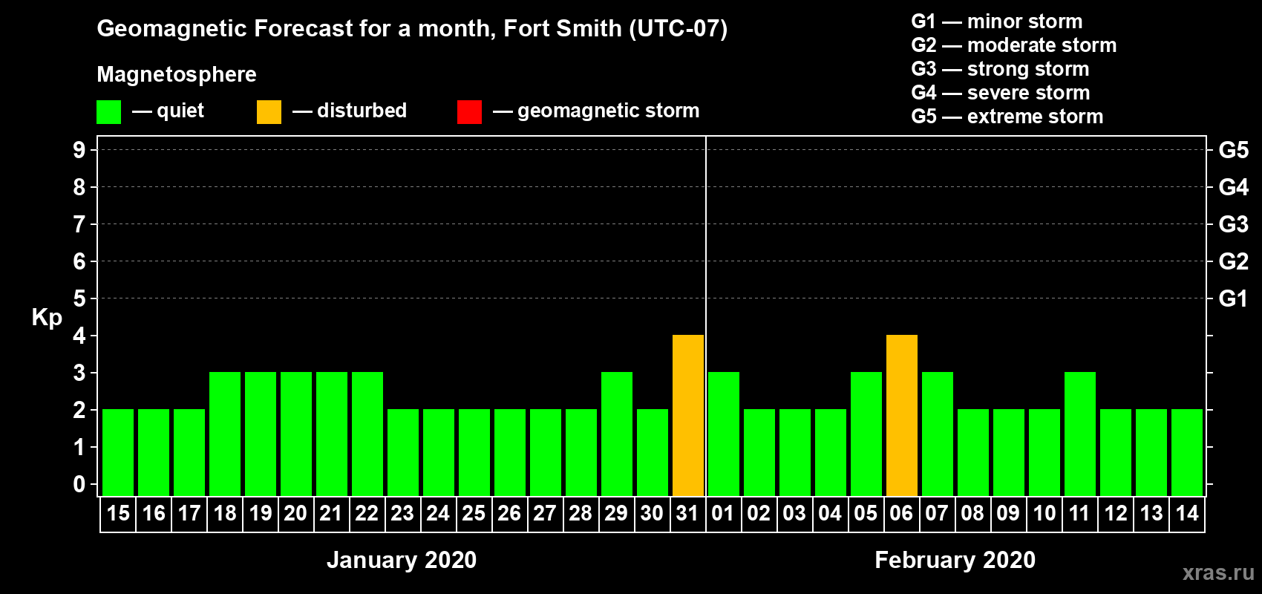Click the 'G4 — severe storm' legend text
This screenshot has width=1262, height=594.
click(x=1001, y=93)
